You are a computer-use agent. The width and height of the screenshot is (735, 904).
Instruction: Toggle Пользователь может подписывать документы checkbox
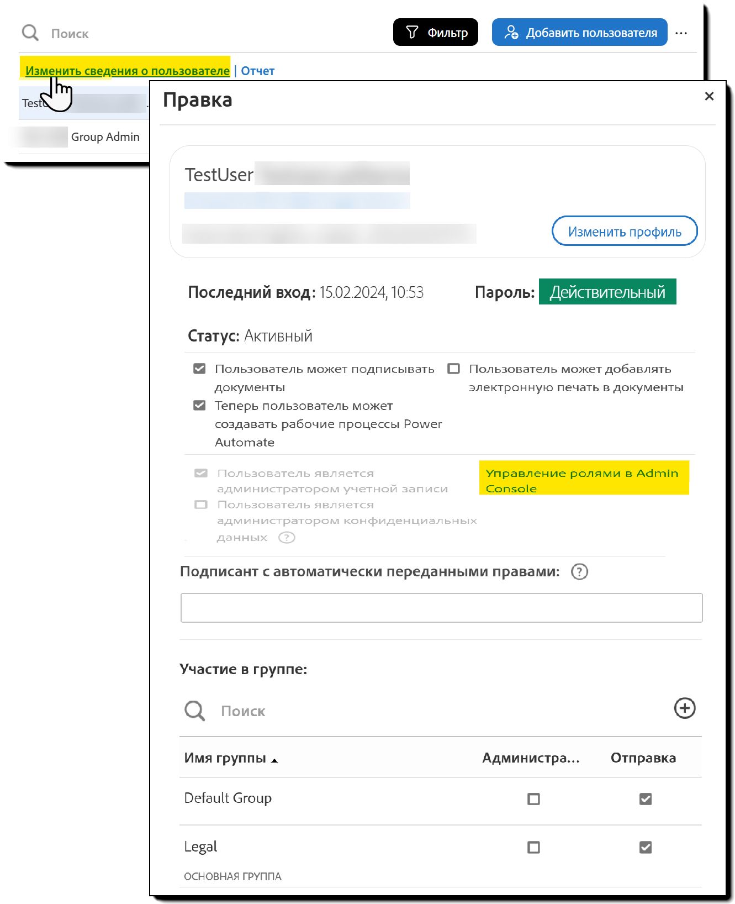[x=199, y=369]
